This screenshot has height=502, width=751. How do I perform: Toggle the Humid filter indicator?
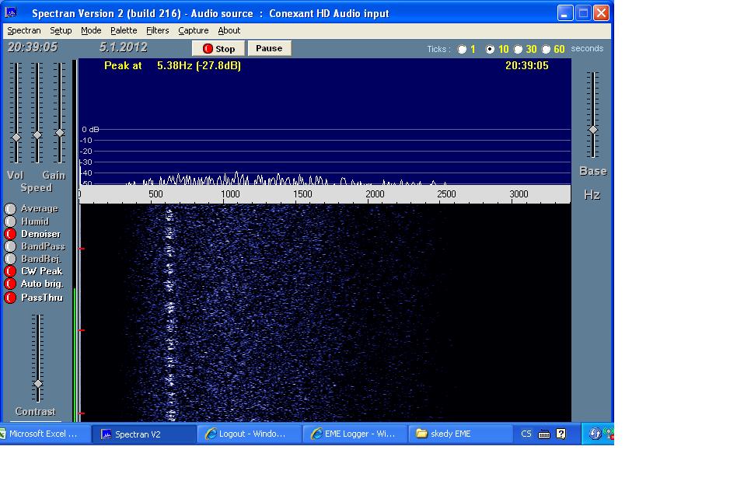(10, 221)
